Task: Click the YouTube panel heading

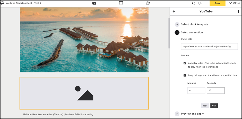Action: [x=206, y=11]
